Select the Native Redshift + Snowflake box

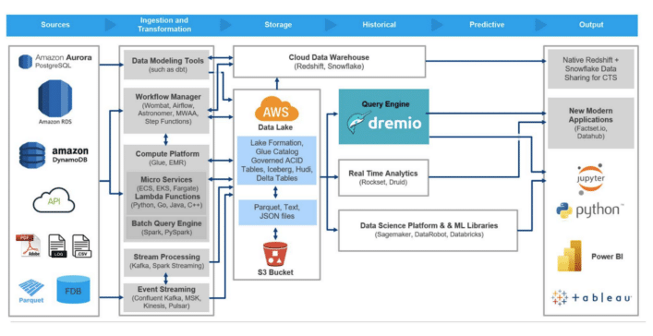tap(590, 68)
